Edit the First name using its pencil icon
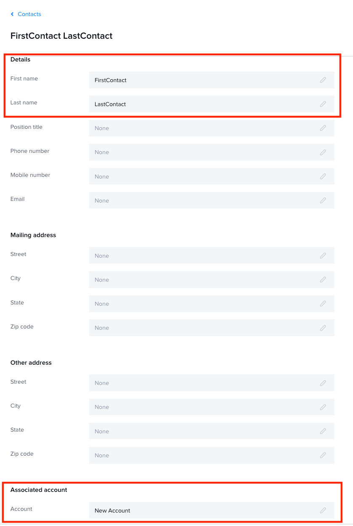 pyautogui.click(x=323, y=80)
